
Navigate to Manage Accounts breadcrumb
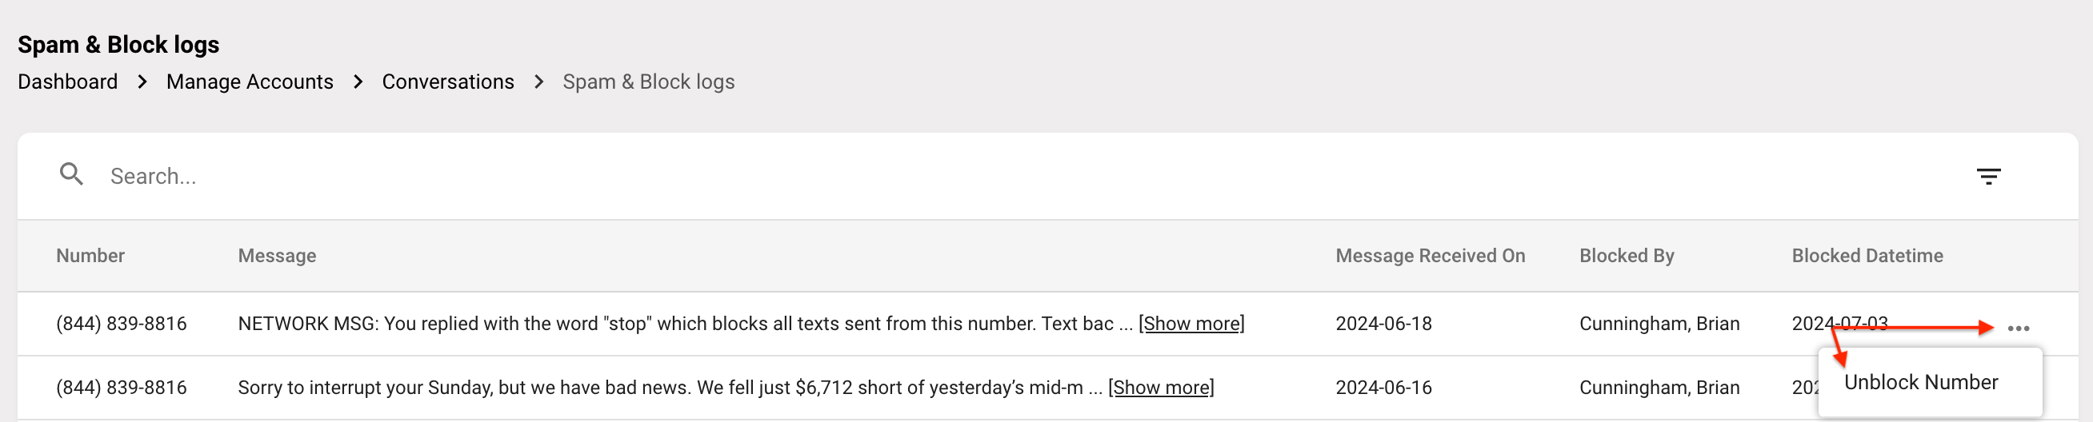tap(250, 82)
